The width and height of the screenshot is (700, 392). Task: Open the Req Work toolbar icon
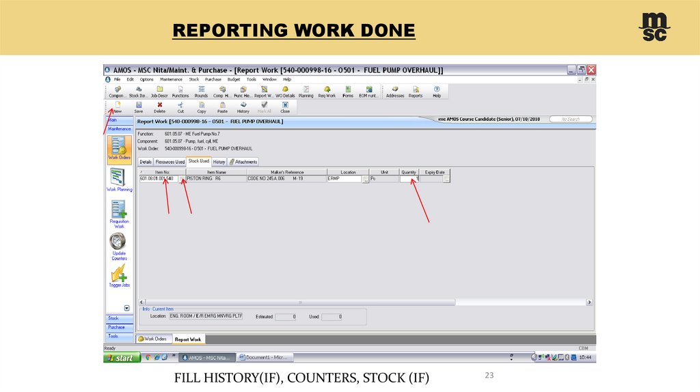[x=327, y=92]
